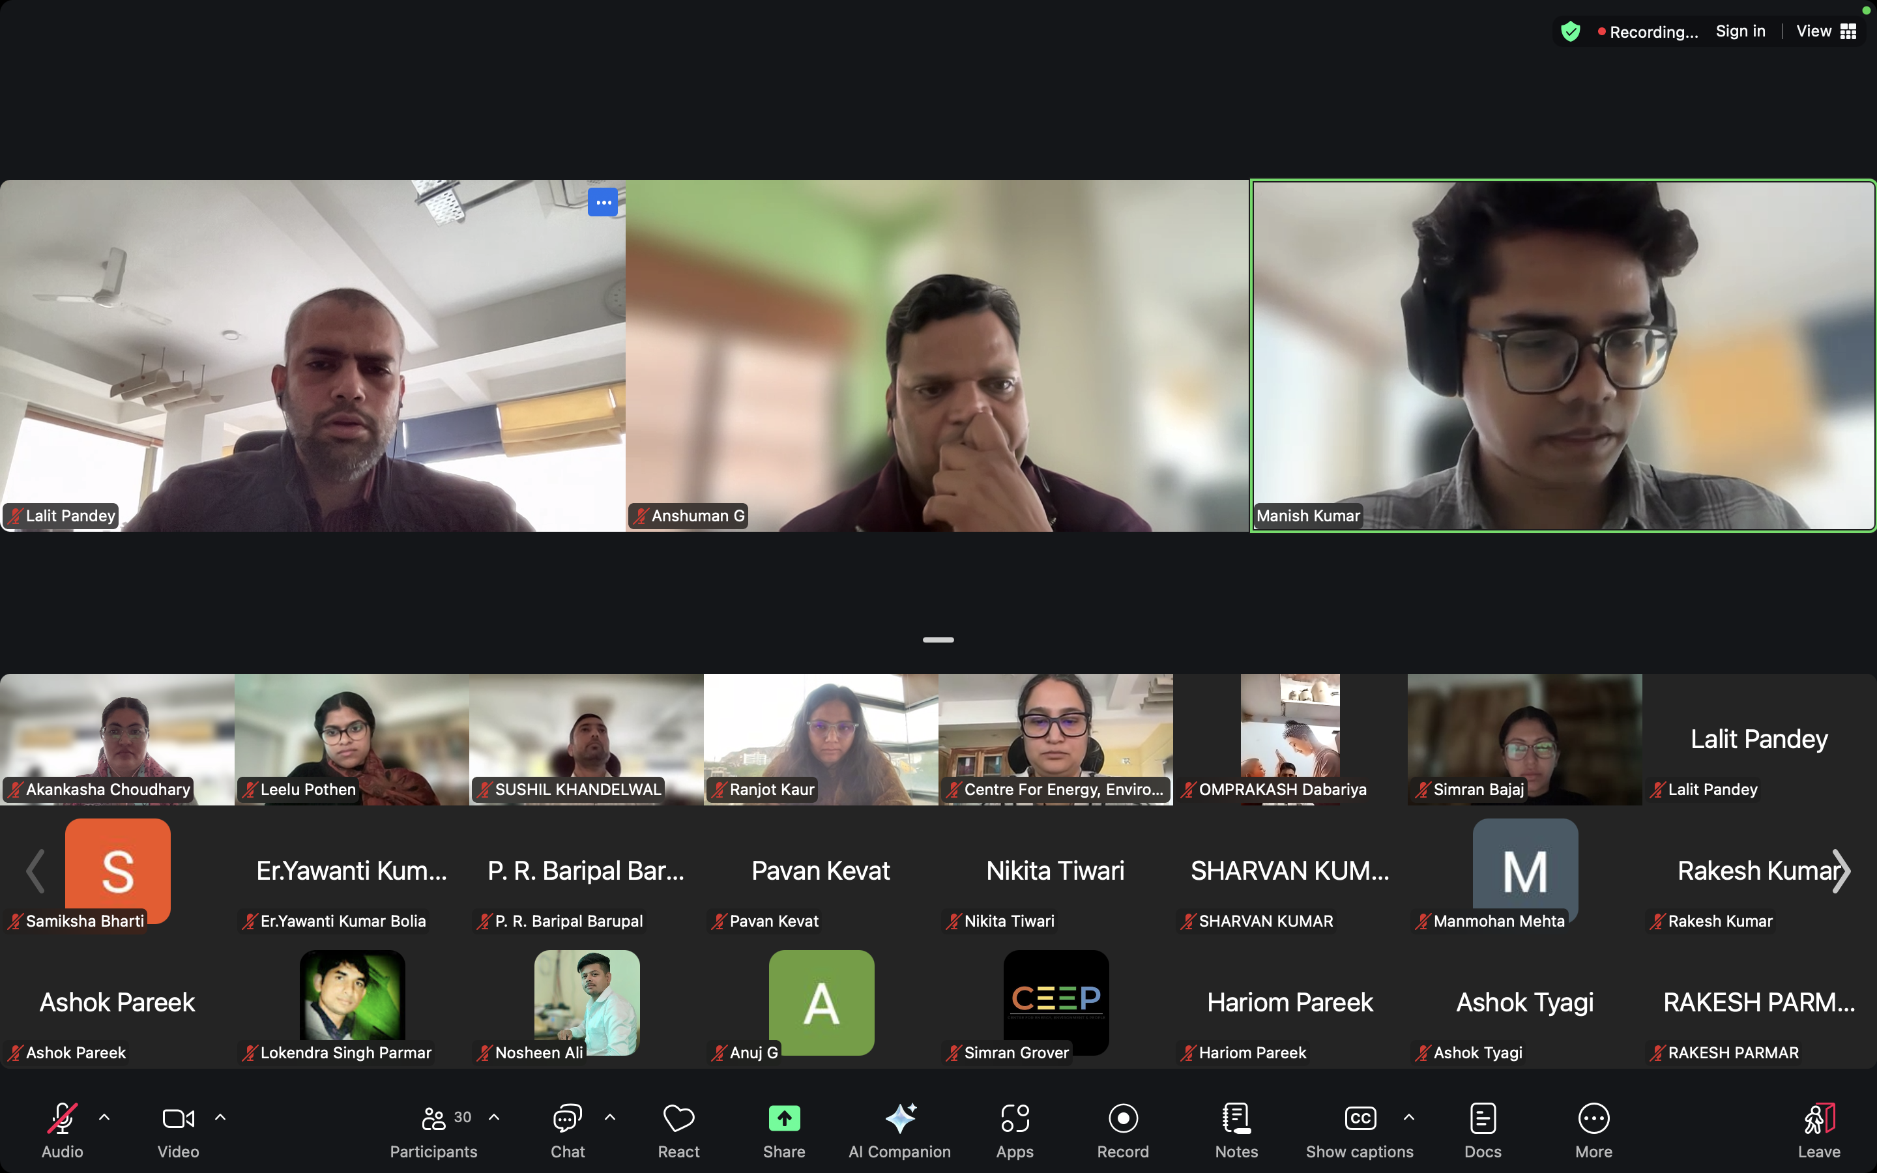1877x1173 pixels.
Task: Expand the audio settings arrow
Action: pos(105,1117)
